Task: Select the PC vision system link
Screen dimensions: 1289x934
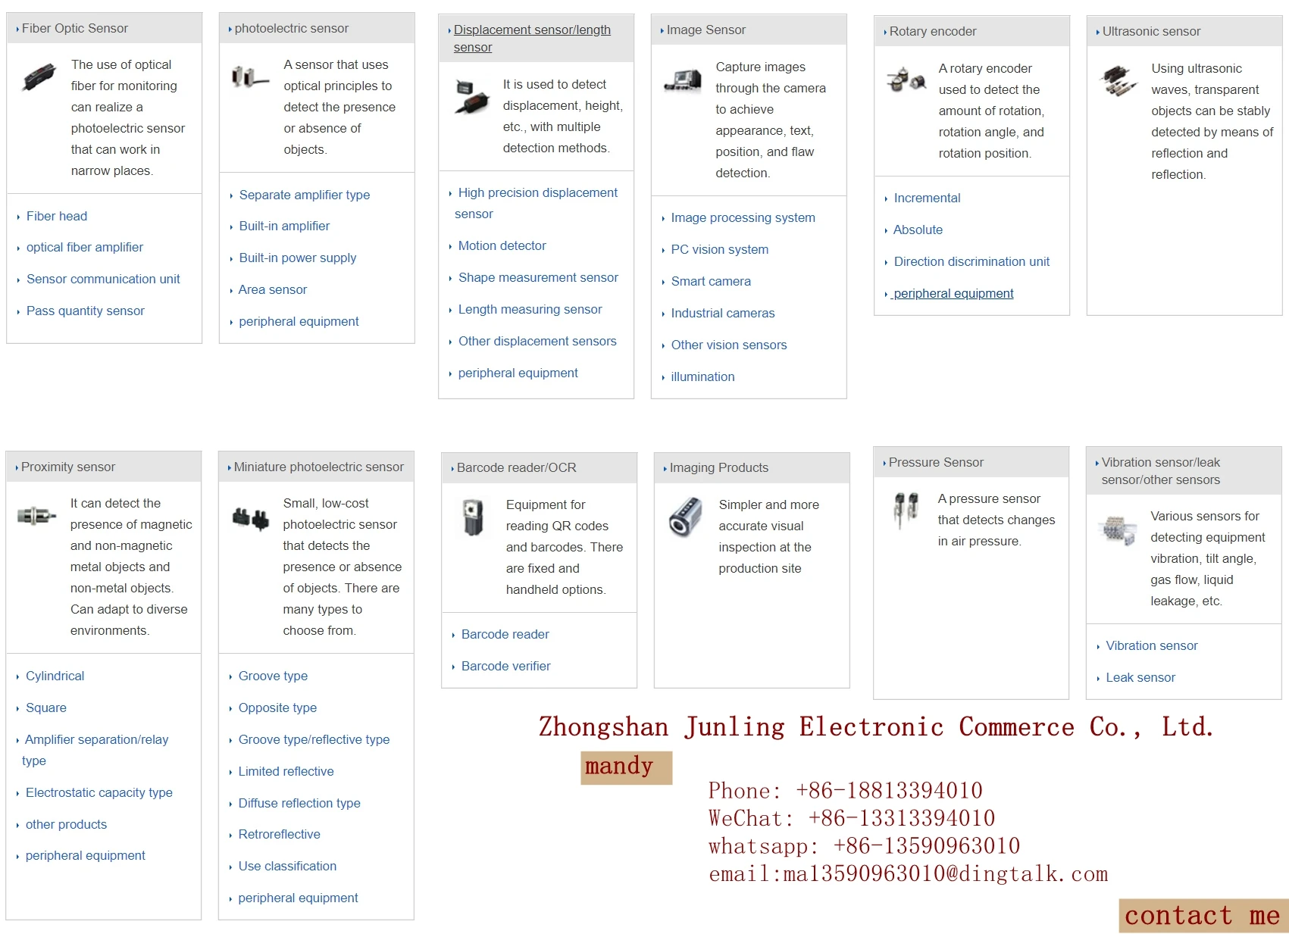Action: tap(720, 249)
